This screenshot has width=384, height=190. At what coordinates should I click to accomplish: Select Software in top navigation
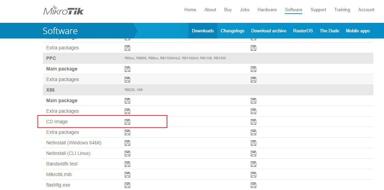pos(294,10)
